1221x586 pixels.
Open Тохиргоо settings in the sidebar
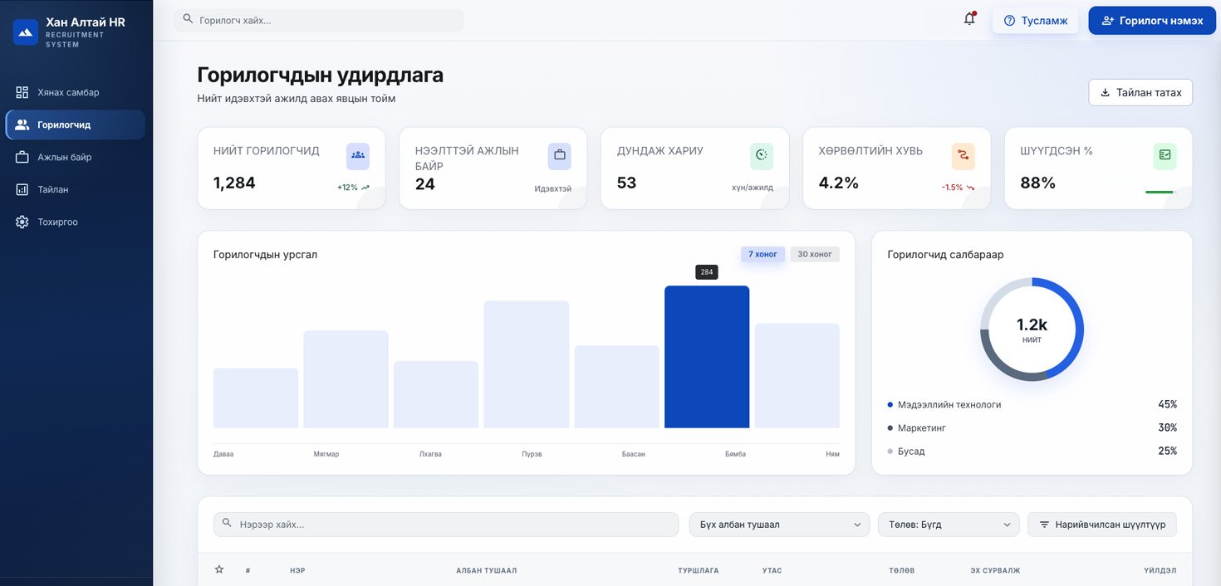click(76, 222)
